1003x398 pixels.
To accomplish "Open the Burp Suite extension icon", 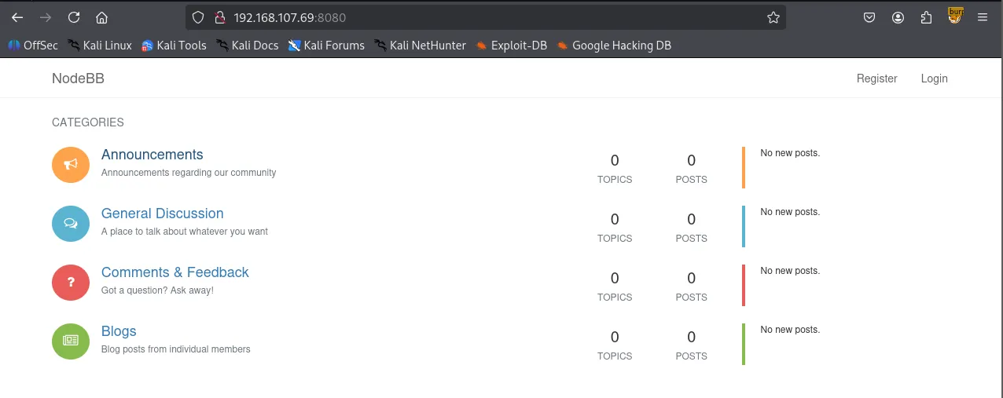I will [x=955, y=16].
